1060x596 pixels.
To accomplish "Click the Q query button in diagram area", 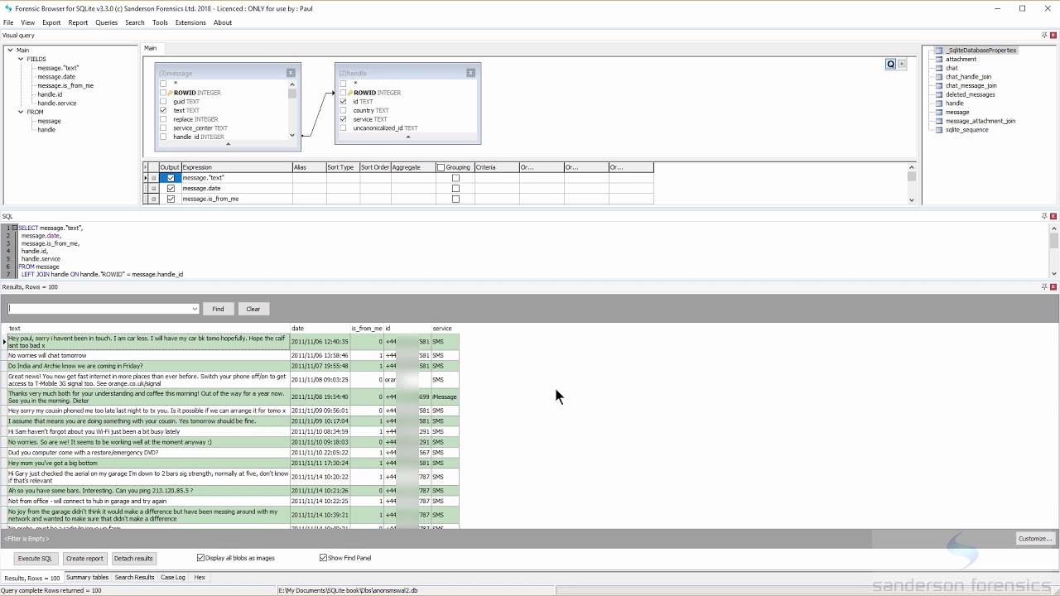I will [891, 64].
